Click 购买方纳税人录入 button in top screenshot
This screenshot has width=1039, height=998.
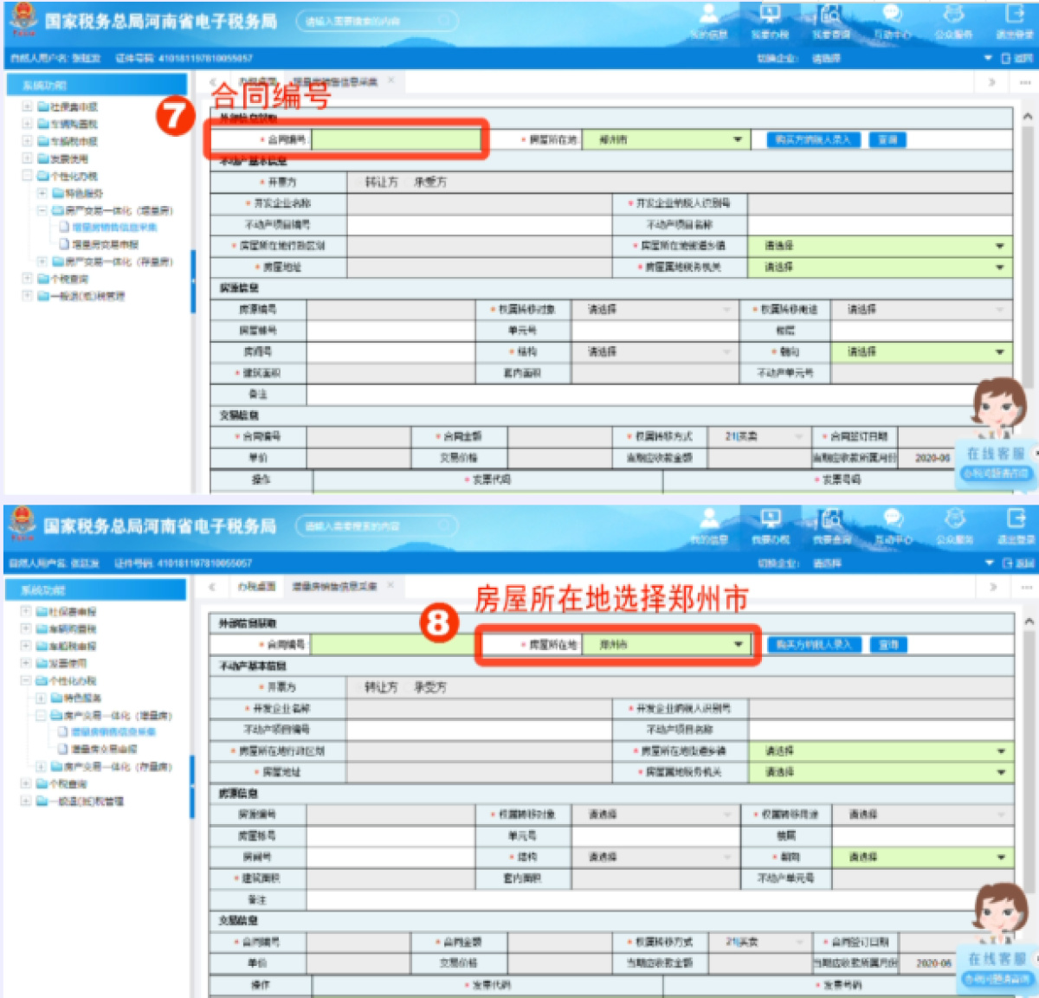click(813, 139)
